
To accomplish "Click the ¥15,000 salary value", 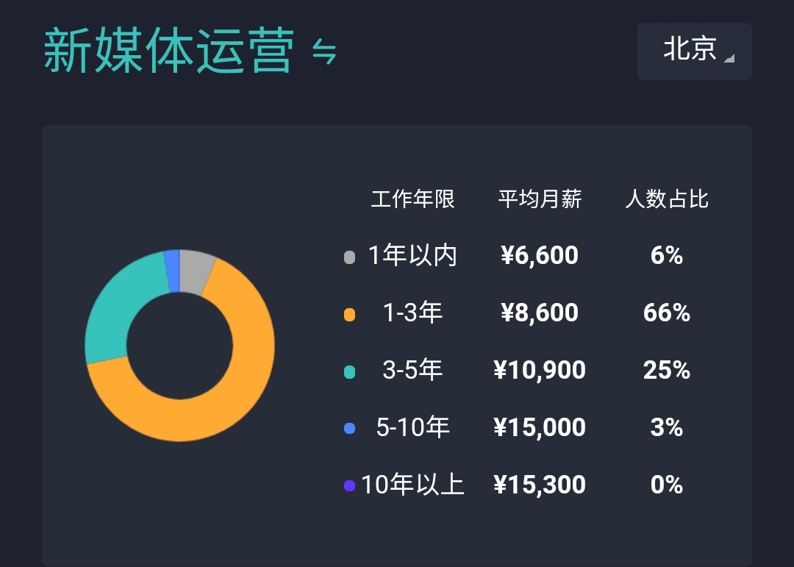I will (540, 427).
